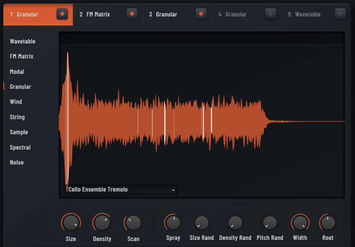Click the Spray knob
The width and height of the screenshot is (355, 247).
(173, 223)
